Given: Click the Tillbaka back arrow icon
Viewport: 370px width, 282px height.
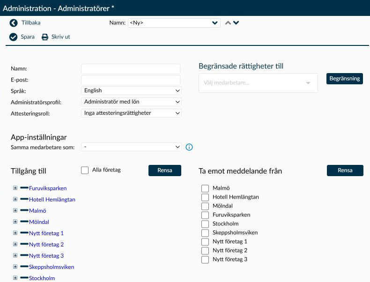Looking at the screenshot, I should click(x=14, y=23).
